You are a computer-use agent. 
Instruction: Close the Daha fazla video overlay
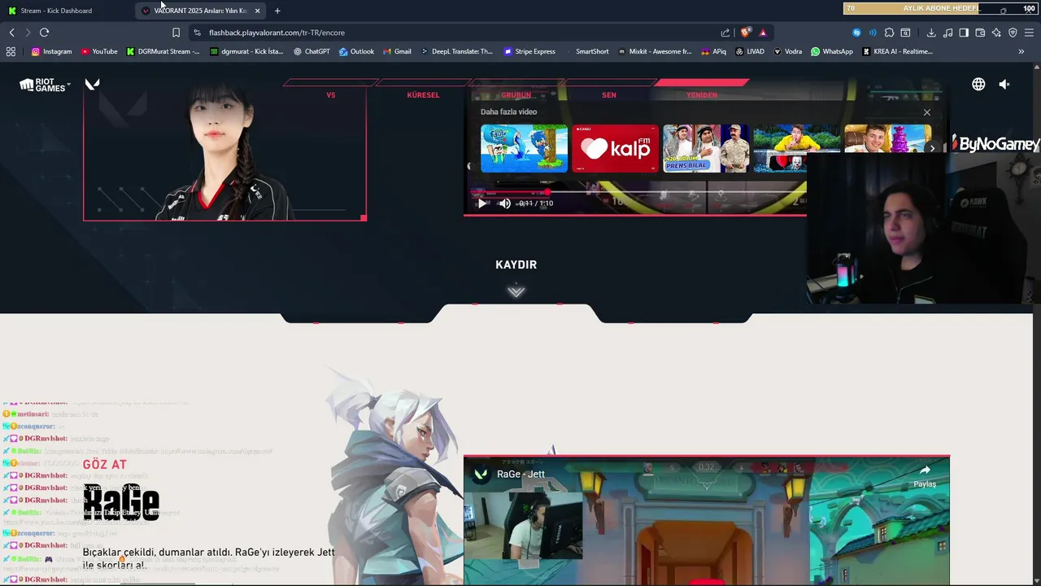pyautogui.click(x=926, y=112)
